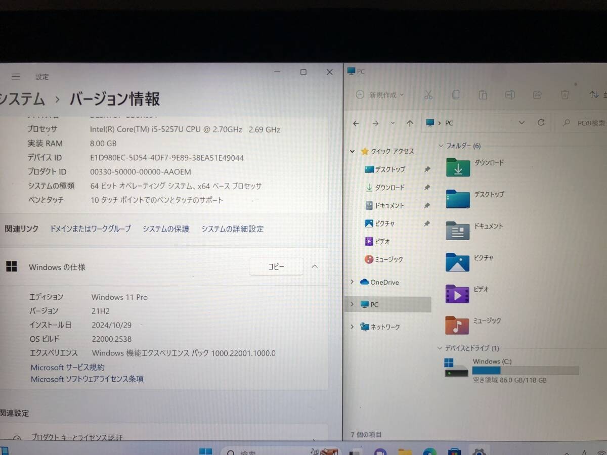Click the プロダクト ID value 00330-50000-00000-AAOEM

[x=141, y=172]
